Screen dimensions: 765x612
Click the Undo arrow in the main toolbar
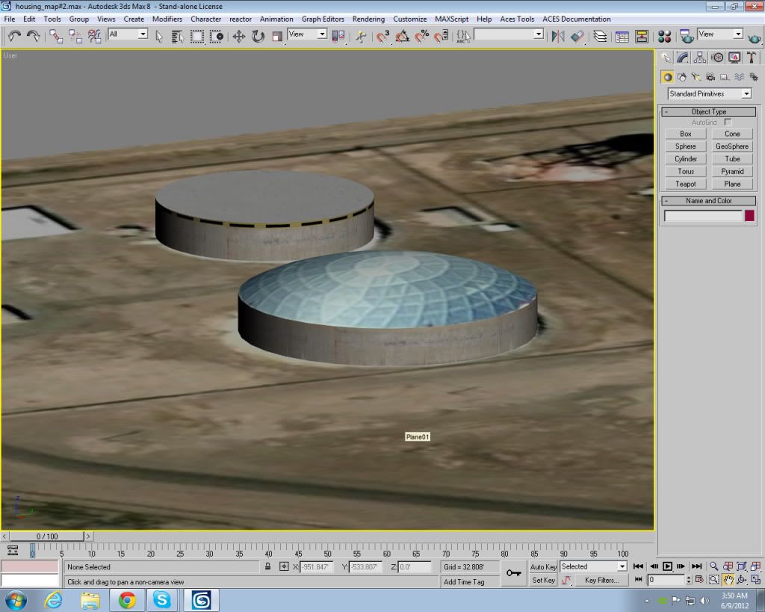pos(14,36)
